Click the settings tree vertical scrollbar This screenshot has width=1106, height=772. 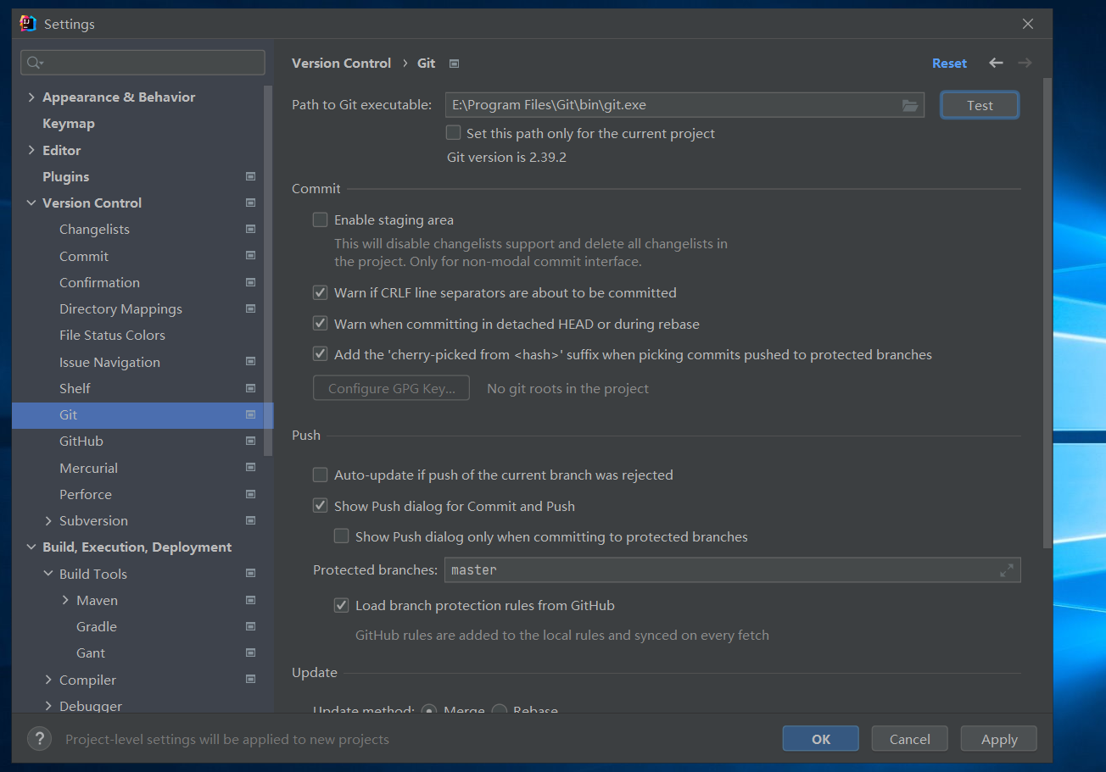tap(268, 271)
